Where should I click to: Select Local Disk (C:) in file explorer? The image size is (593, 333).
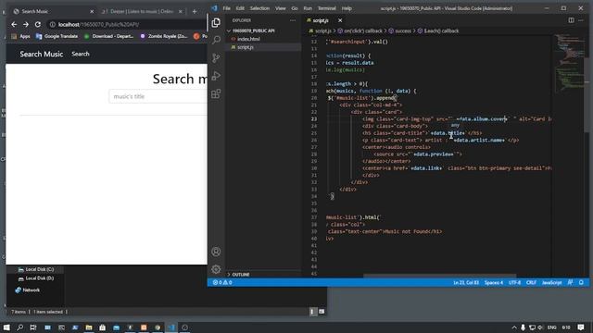(35, 269)
